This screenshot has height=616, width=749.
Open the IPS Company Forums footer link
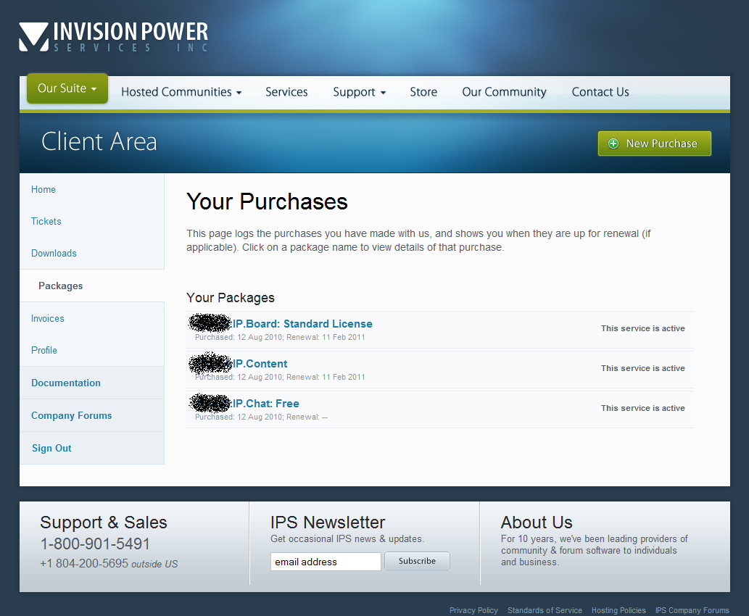tap(692, 610)
